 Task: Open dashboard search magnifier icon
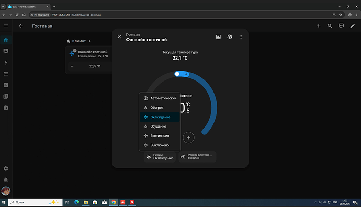coord(330,26)
